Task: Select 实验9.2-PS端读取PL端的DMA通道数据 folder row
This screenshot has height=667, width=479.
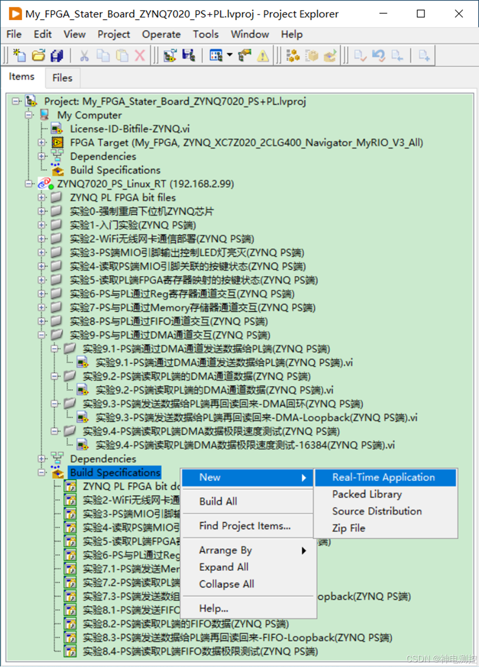Action: [x=197, y=376]
